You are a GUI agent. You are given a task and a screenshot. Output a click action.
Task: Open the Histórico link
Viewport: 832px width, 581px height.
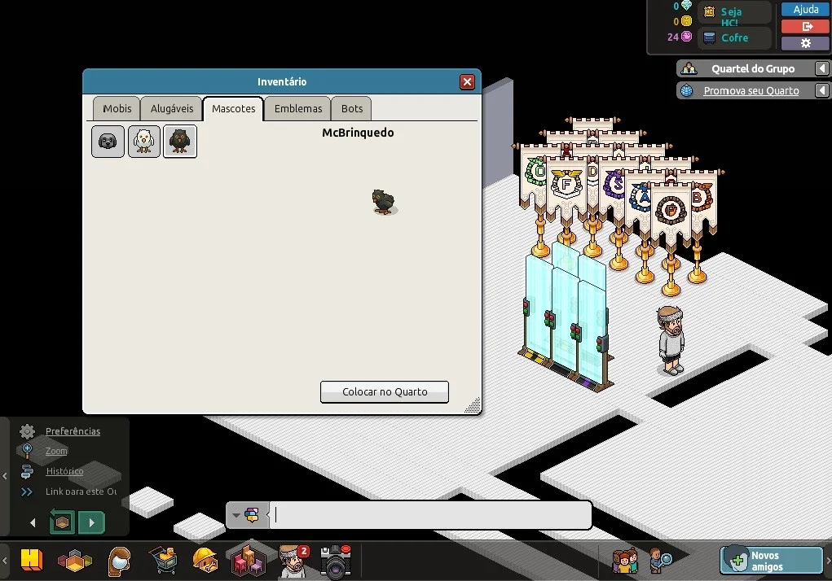click(x=64, y=471)
